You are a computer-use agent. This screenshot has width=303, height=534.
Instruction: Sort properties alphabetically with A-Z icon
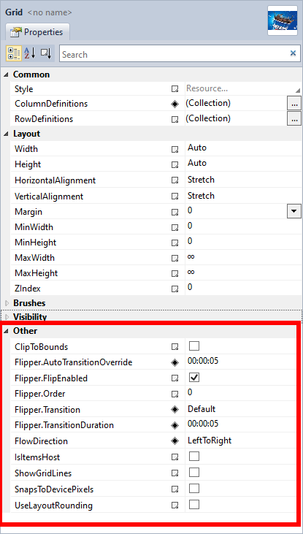[x=30, y=53]
